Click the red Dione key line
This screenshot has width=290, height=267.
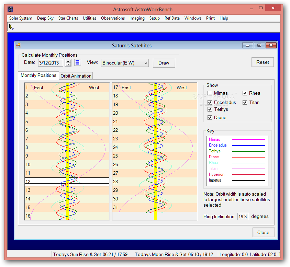(x=248, y=157)
